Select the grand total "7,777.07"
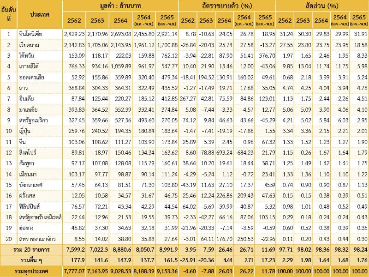This screenshot has height=277, width=369. [x=74, y=271]
